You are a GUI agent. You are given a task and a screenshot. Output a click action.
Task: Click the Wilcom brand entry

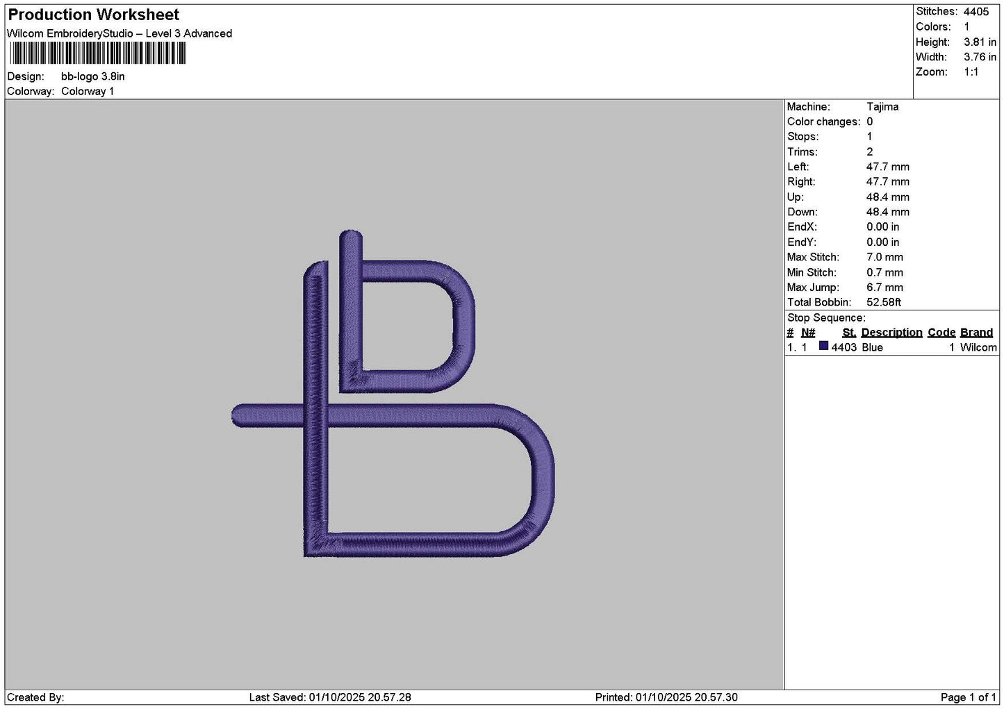click(978, 347)
